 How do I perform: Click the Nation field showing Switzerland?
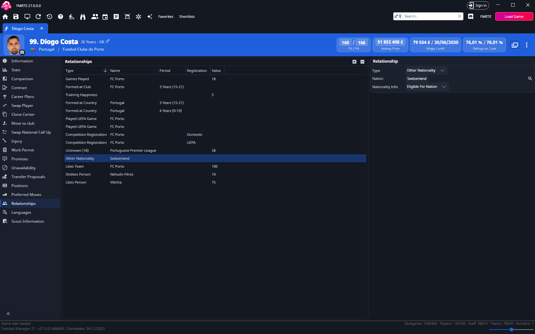point(417,79)
